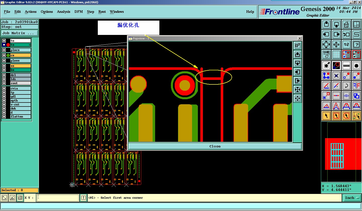Click the 'Selected : 0' status label
Screen dimensions: 362x211
20,190
